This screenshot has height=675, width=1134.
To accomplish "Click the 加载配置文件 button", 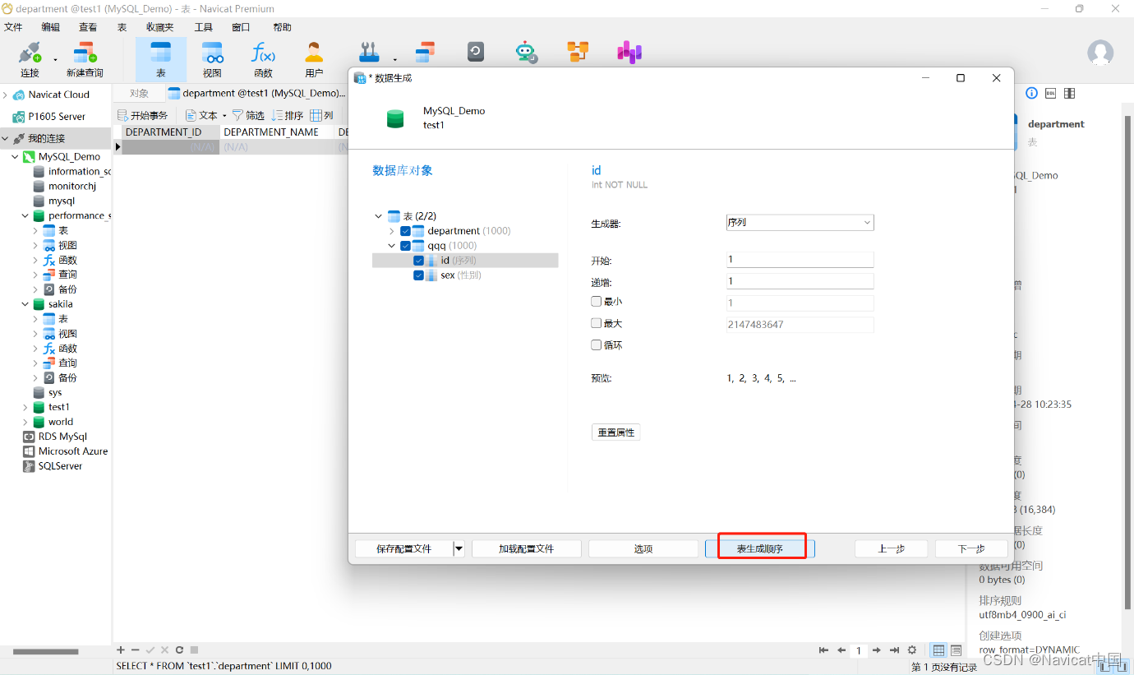I will tap(527, 548).
